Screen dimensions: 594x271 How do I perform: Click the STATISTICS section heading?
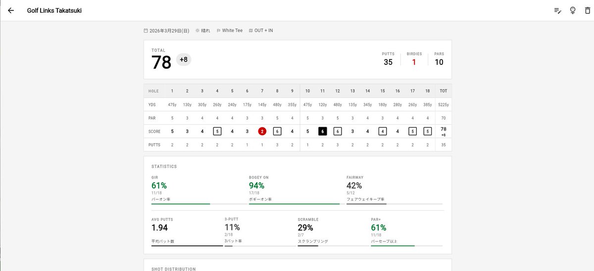(x=164, y=167)
